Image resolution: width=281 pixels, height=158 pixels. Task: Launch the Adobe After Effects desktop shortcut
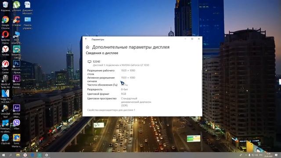tap(17, 111)
